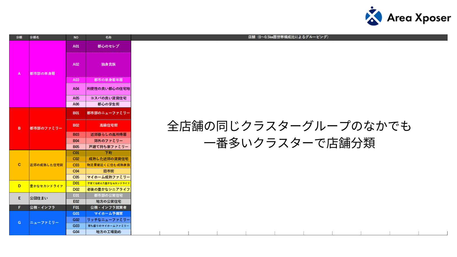Screen dimensions: 457x257
Task: Select the magenta category A cell
Action: pyautogui.click(x=19, y=74)
